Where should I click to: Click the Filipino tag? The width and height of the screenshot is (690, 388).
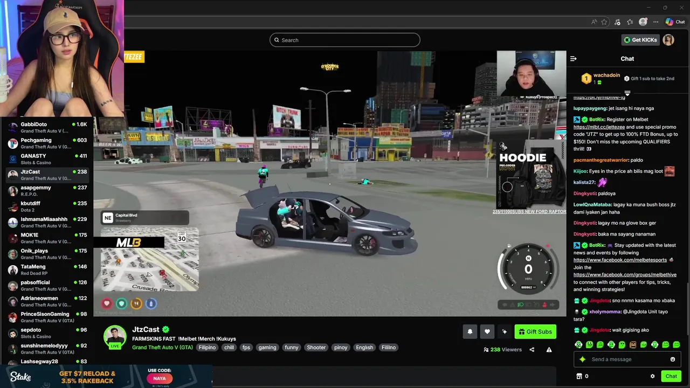click(x=207, y=348)
